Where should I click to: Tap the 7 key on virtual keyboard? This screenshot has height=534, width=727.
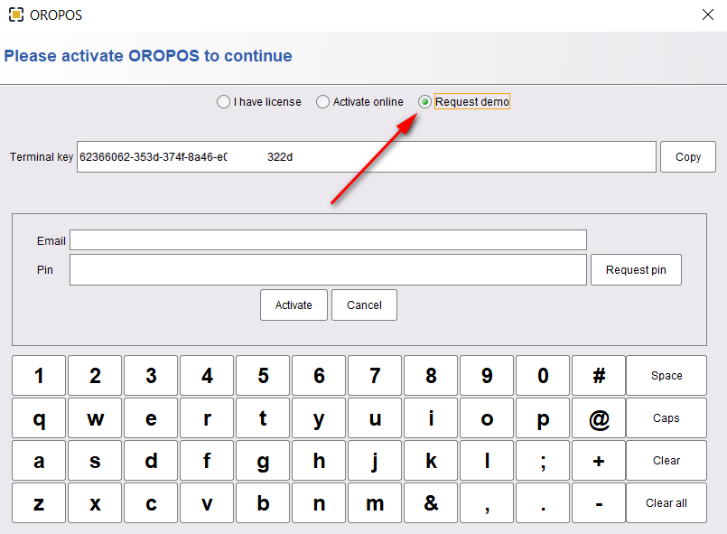pyautogui.click(x=375, y=375)
